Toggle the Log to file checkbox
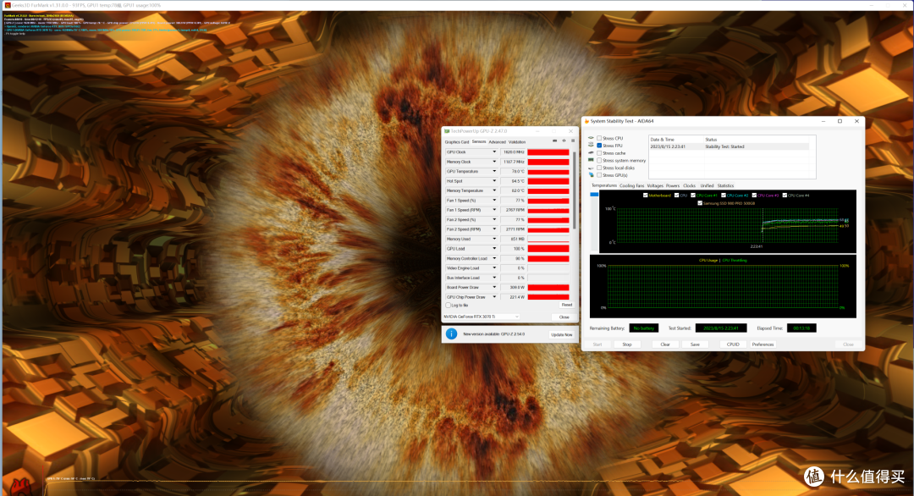 [x=449, y=306]
